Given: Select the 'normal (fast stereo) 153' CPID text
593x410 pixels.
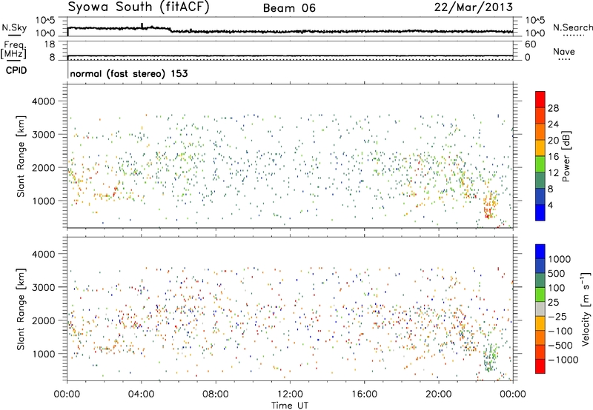Looking at the screenshot, I should pos(129,73).
